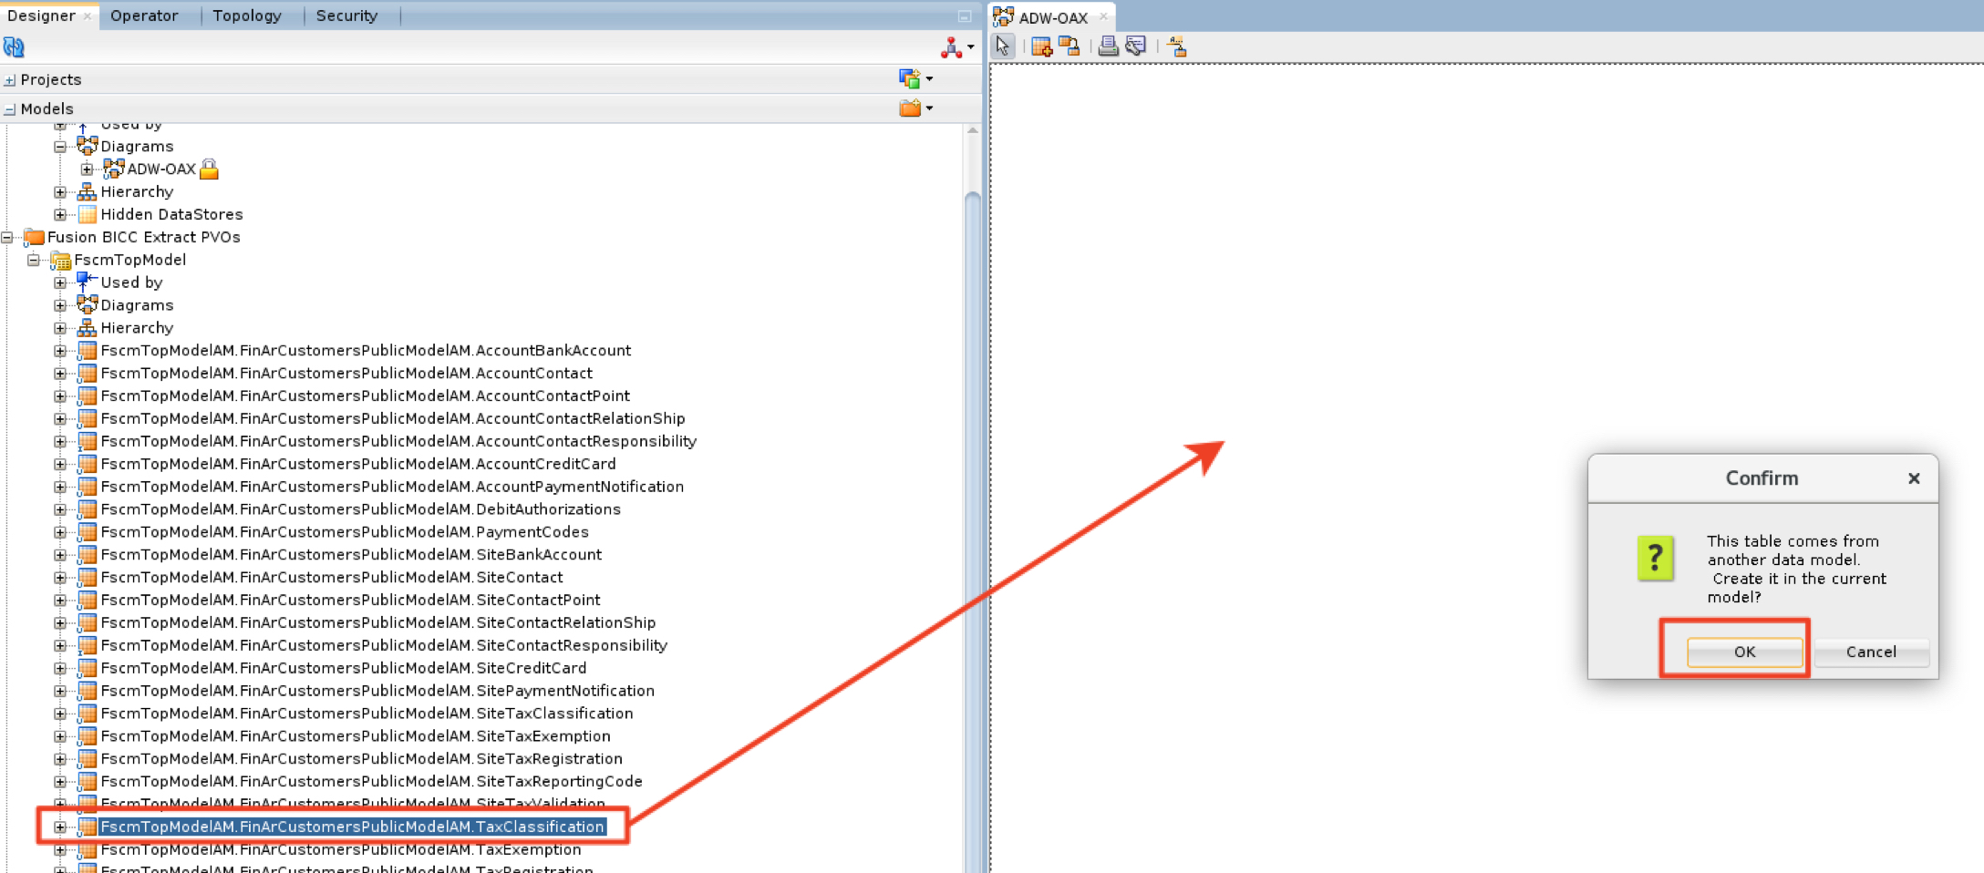Click the Diagrams icon under FscmTopModel

(88, 305)
